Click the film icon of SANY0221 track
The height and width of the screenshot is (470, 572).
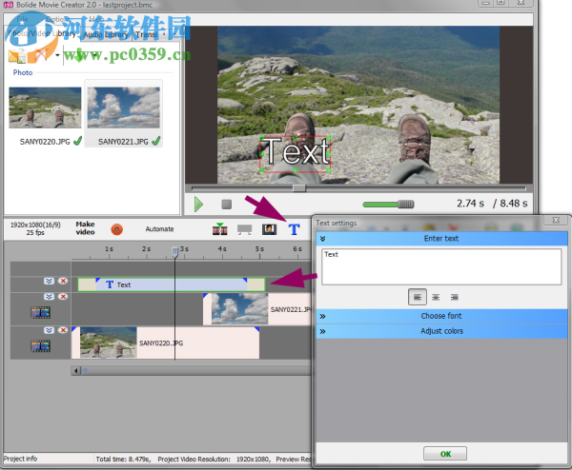tap(40, 312)
